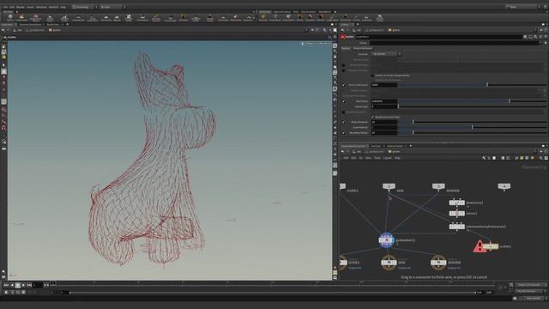Open the Edit menu in main menu bar
The height and width of the screenshot is (309, 549).
[x=12, y=7]
